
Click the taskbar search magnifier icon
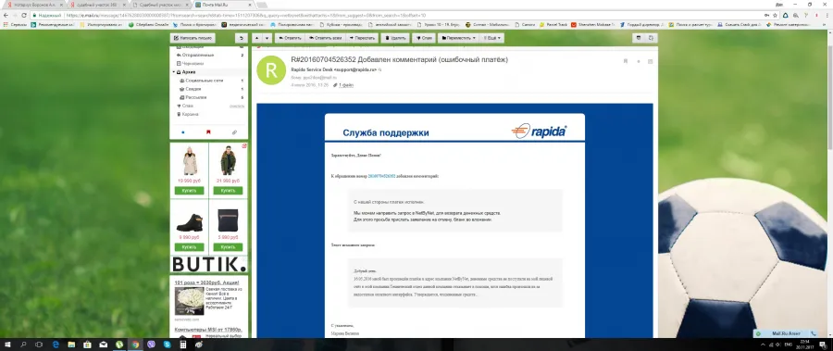click(23, 345)
